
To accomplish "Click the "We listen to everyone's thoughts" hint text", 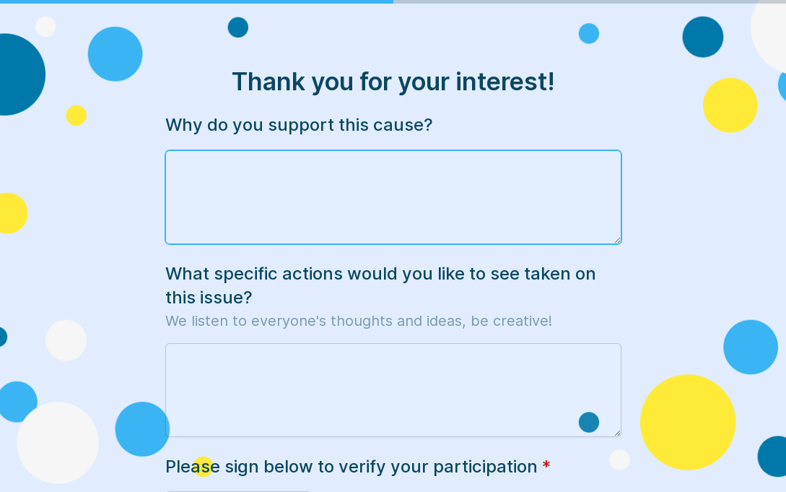I will click(x=358, y=321).
